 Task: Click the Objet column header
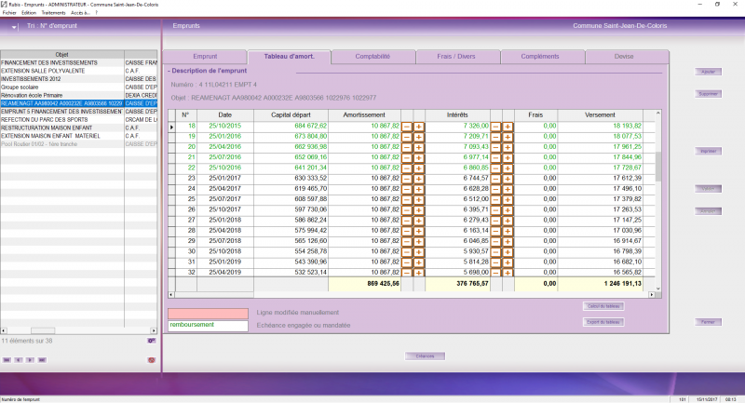61,55
